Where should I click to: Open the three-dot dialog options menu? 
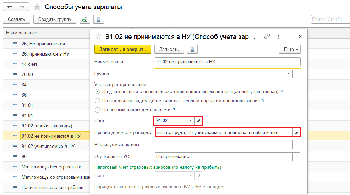coord(278,36)
